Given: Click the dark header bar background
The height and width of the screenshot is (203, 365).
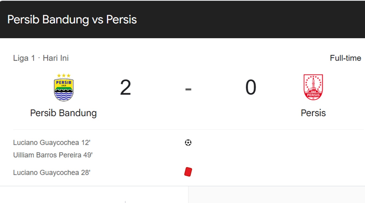Looking at the screenshot, I should (x=243, y=19).
